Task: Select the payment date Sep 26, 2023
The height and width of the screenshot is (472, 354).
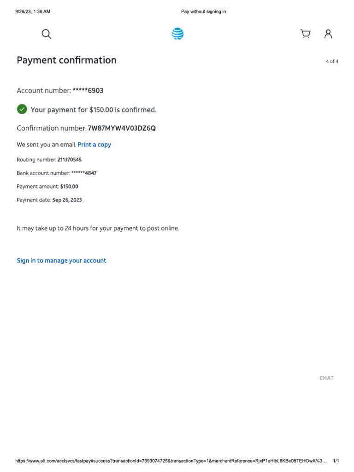Action: (67, 200)
